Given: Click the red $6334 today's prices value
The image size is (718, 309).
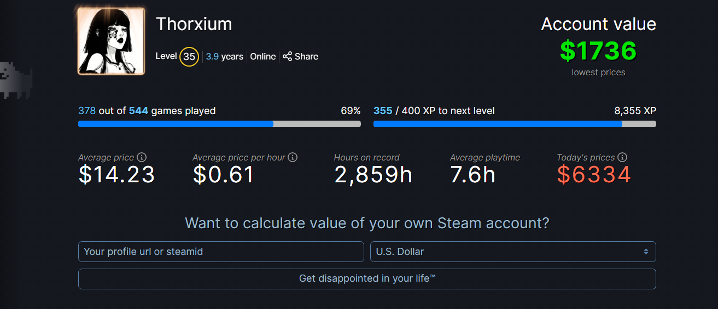Looking at the screenshot, I should (594, 175).
